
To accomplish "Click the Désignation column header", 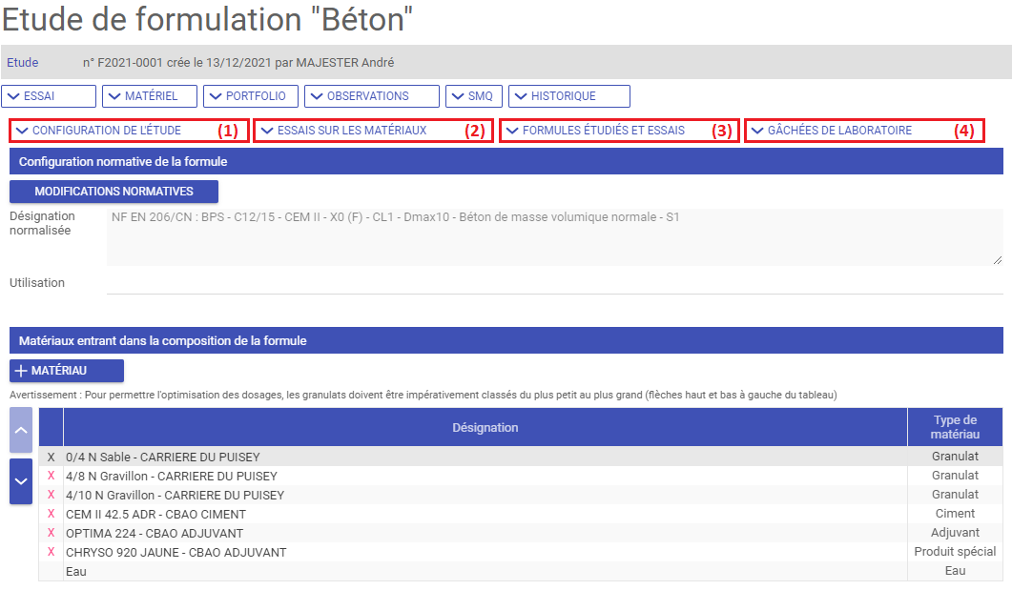I will point(485,427).
